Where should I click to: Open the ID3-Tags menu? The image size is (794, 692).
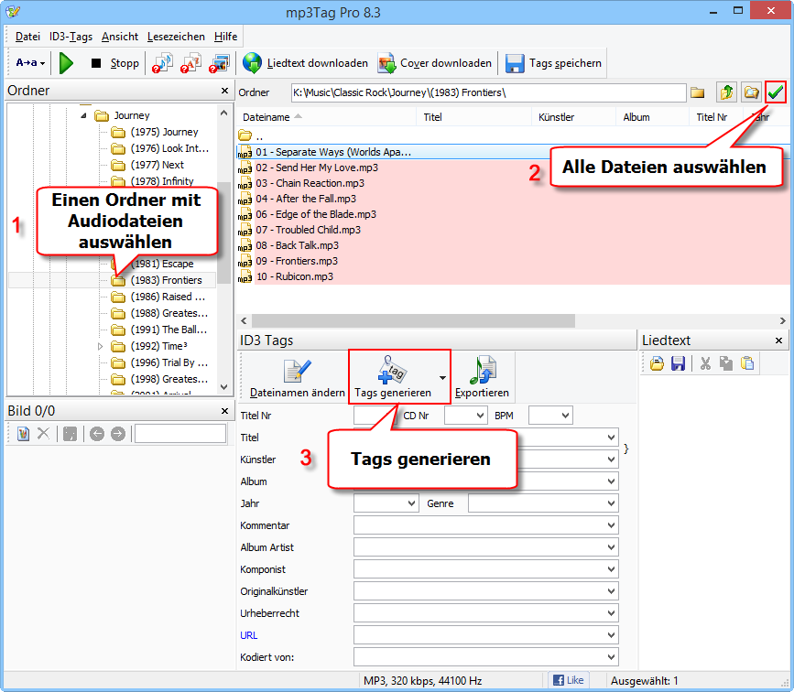click(x=71, y=37)
